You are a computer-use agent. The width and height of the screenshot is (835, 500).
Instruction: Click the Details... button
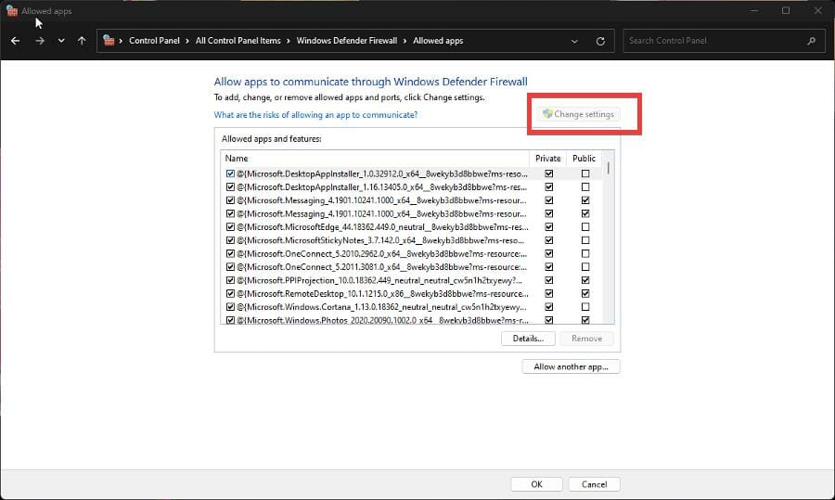(x=528, y=338)
